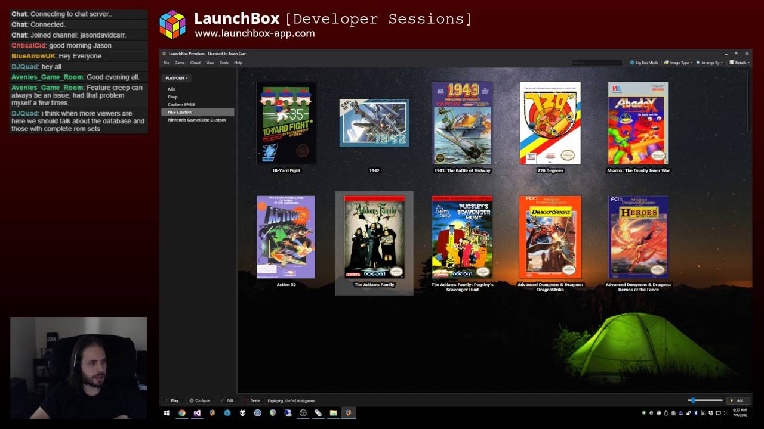764x429 pixels.
Task: Select Heroes of the Lance cover
Action: pos(638,237)
